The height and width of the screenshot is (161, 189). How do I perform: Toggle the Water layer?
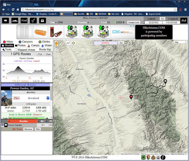[47, 45]
